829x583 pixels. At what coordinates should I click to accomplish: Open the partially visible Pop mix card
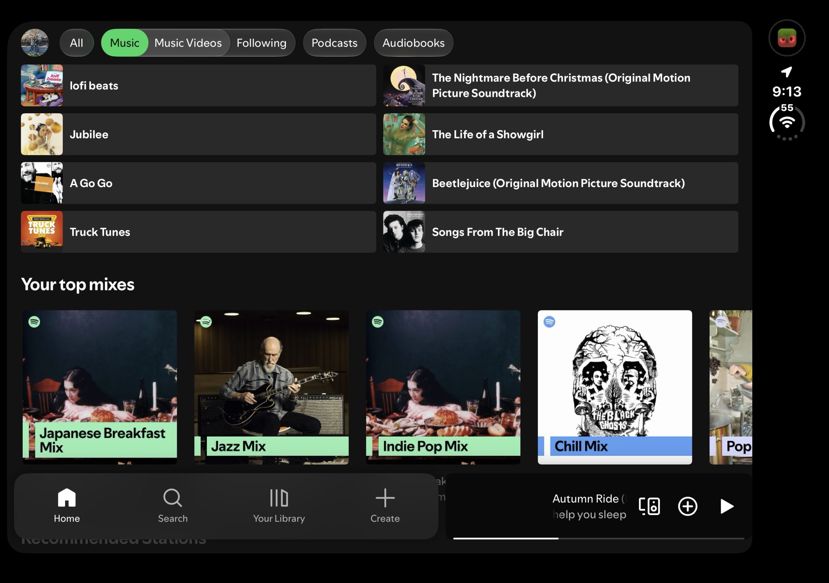point(731,387)
